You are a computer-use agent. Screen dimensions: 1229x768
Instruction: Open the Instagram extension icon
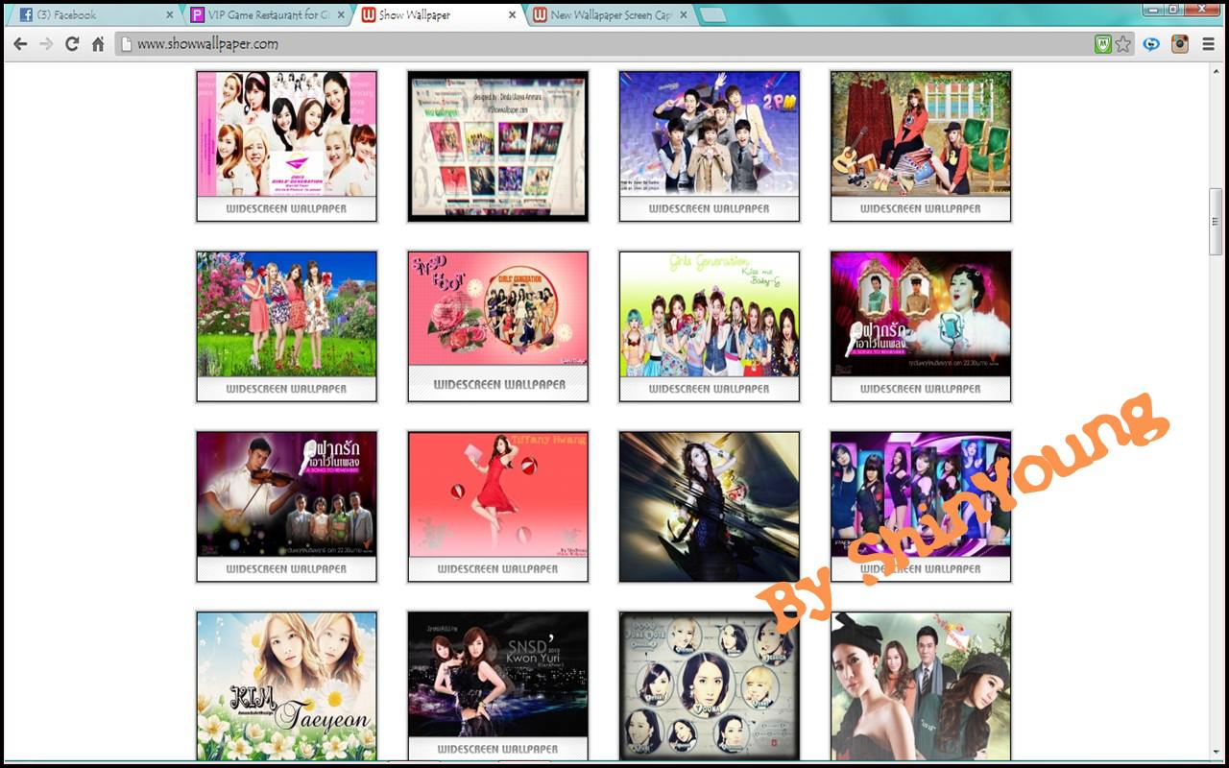(1180, 44)
